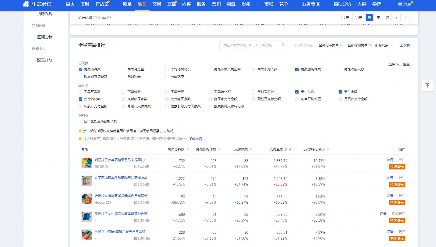Click the back-to-top arrow icon
Viewport: 436px width, 247px height.
(x=427, y=86)
